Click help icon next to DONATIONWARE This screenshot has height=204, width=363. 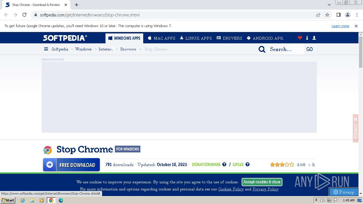click(224, 164)
